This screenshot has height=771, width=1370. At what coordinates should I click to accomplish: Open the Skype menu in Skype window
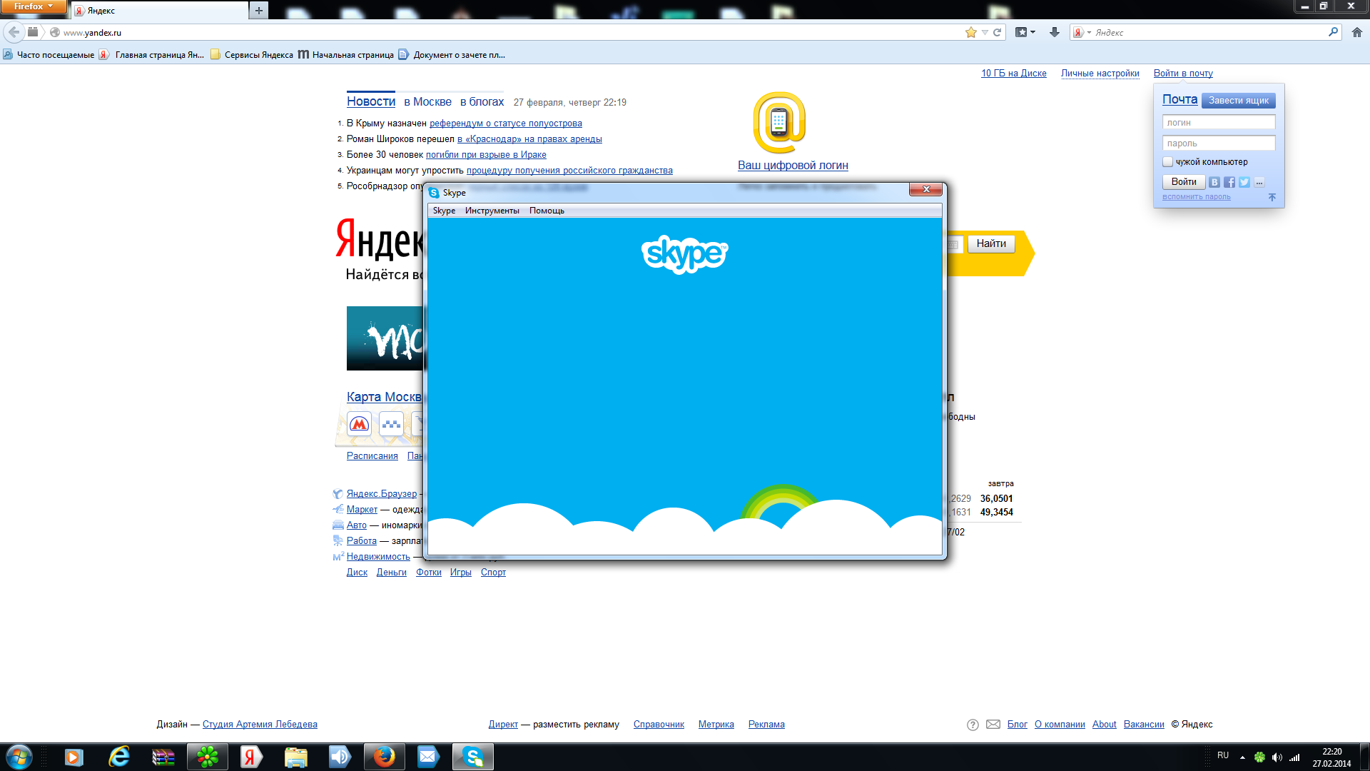(x=444, y=211)
